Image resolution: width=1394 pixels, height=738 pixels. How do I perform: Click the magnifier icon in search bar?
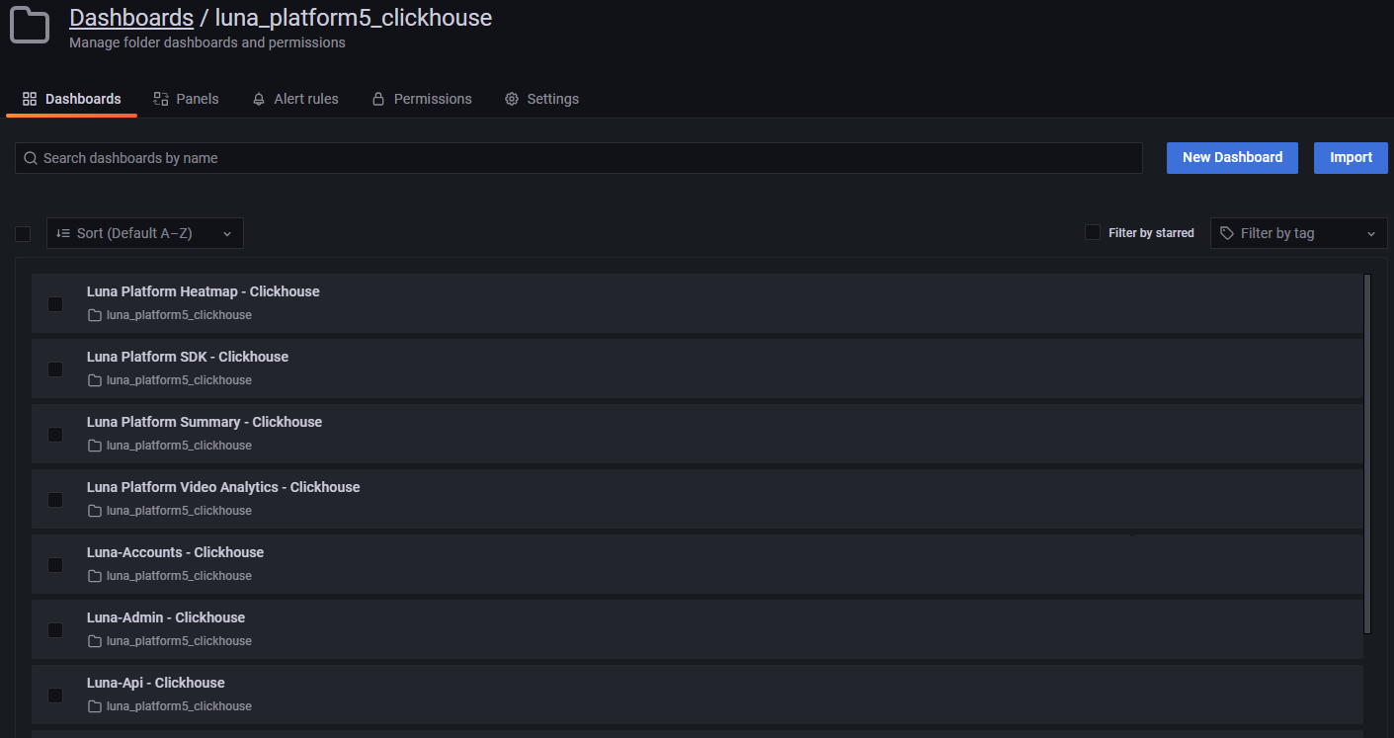[x=31, y=158]
